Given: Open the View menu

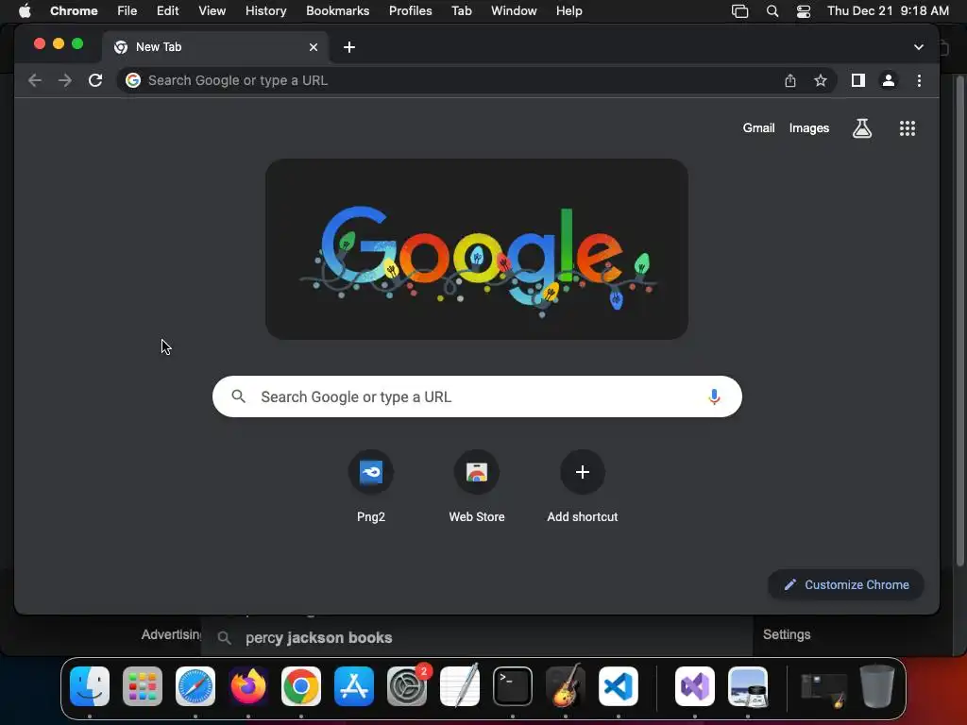Looking at the screenshot, I should [212, 10].
